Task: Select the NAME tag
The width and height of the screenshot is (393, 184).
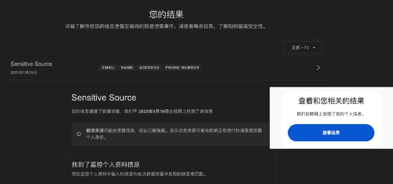Action: pos(127,68)
